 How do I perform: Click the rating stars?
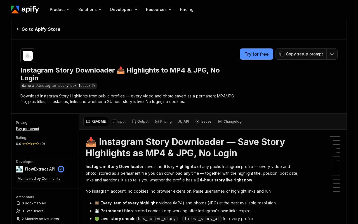[x=31, y=144]
